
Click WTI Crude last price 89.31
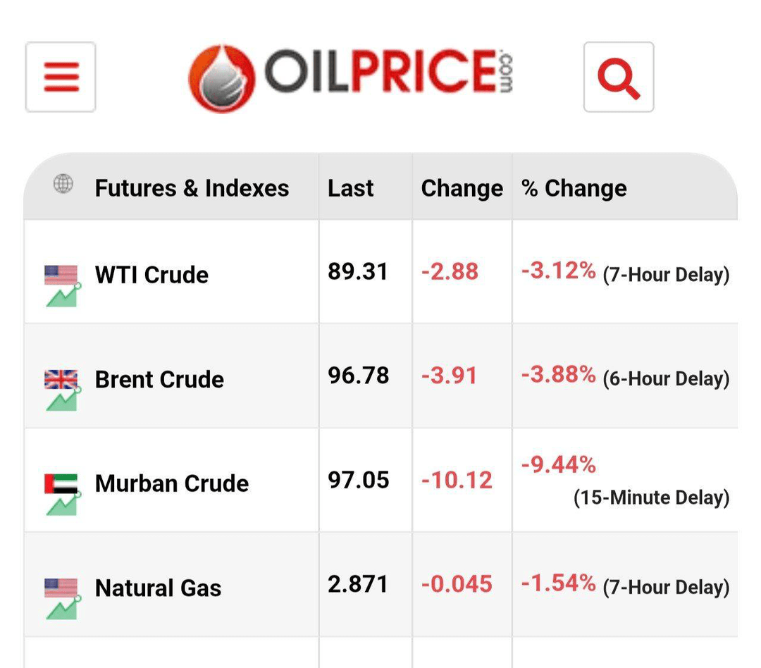[x=358, y=271]
